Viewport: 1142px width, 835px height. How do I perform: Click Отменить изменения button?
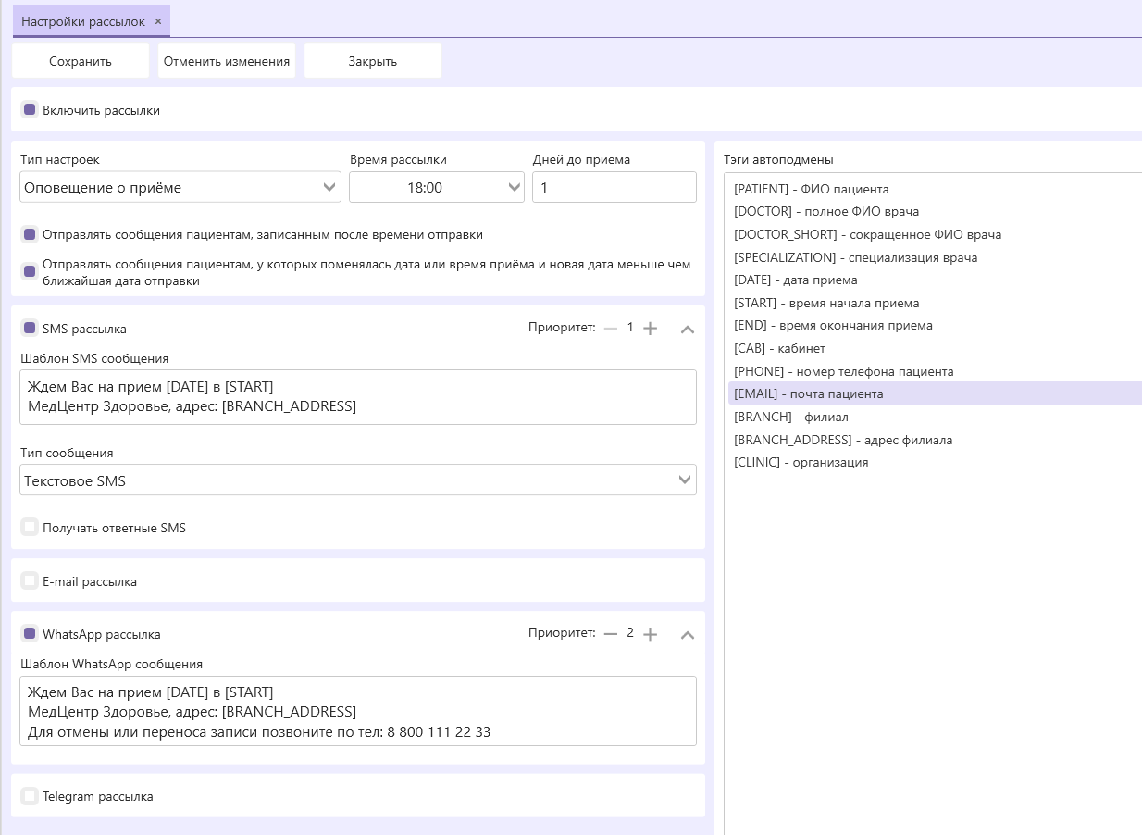click(227, 61)
